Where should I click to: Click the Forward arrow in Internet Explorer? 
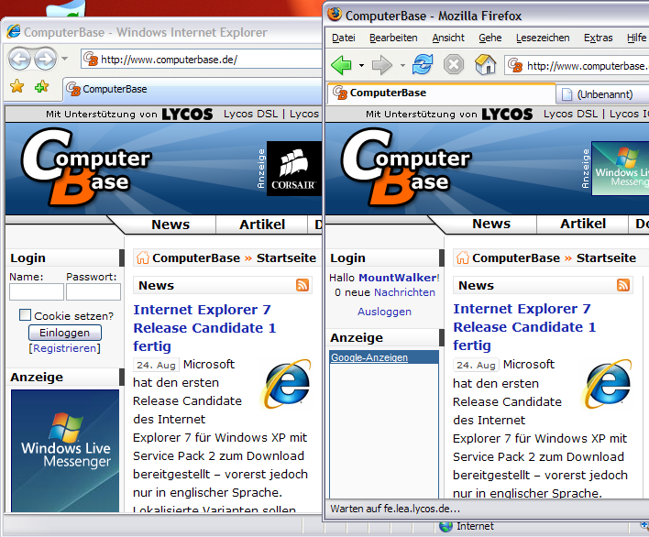click(45, 60)
